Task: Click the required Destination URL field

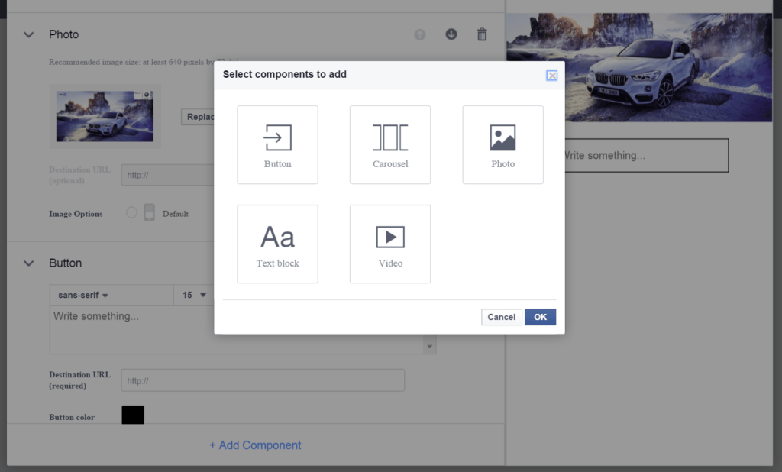Action: pyautogui.click(x=263, y=380)
